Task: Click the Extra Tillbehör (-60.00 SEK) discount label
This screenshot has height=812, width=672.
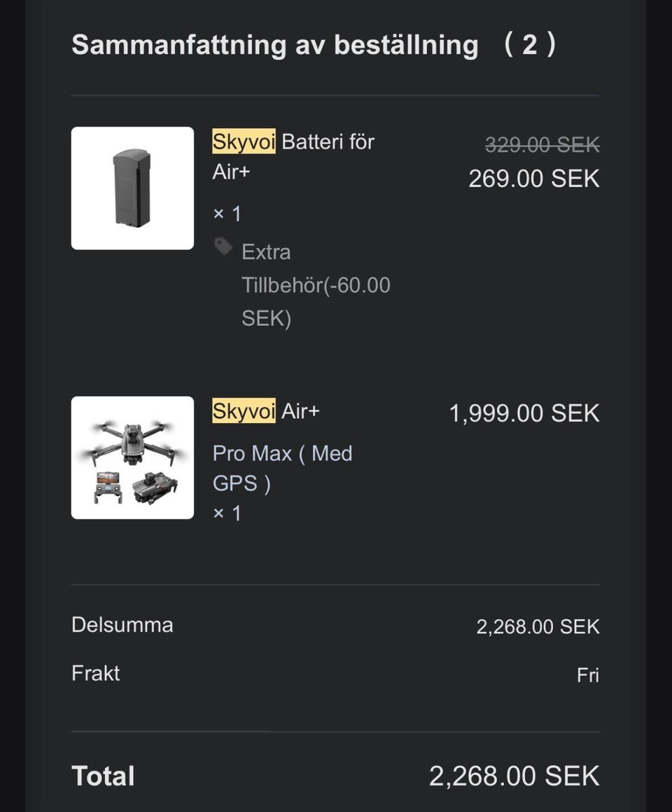Action: pyautogui.click(x=316, y=285)
